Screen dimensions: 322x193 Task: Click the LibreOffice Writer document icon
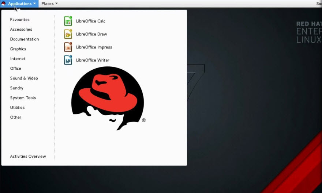tap(68, 60)
